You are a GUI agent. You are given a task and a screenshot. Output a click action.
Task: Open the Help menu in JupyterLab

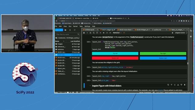(x=94, y=26)
